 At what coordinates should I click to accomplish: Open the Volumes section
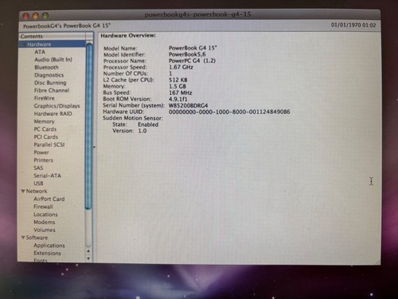click(x=45, y=230)
